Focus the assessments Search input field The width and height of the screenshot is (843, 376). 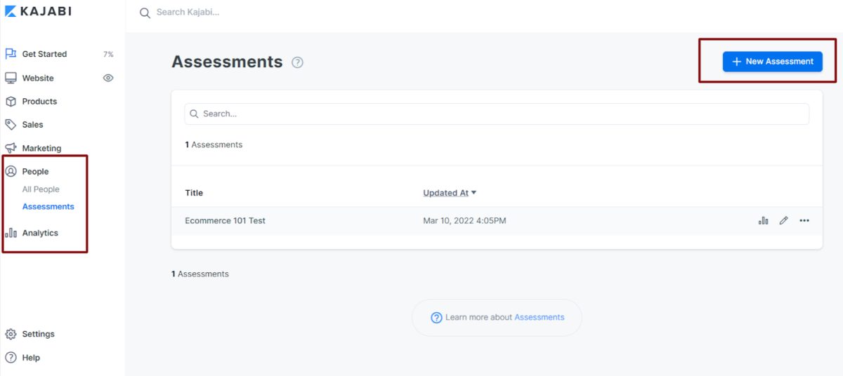click(x=496, y=114)
